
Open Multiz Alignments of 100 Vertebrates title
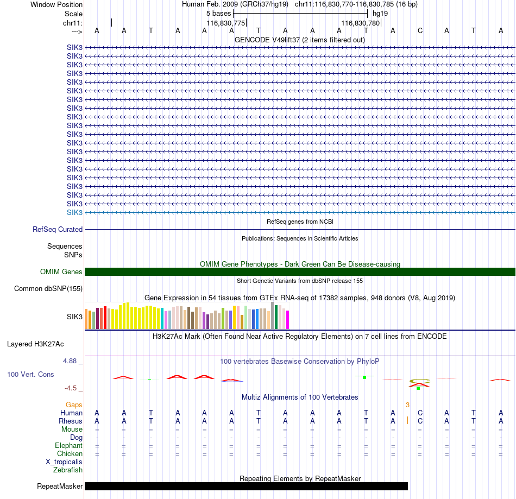300,397
